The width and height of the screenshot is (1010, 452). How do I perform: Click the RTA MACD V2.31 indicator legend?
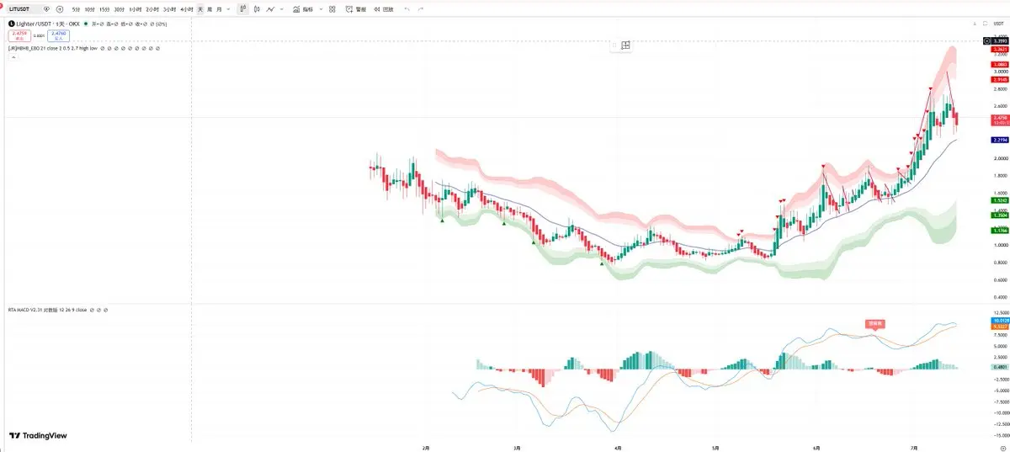pos(47,310)
